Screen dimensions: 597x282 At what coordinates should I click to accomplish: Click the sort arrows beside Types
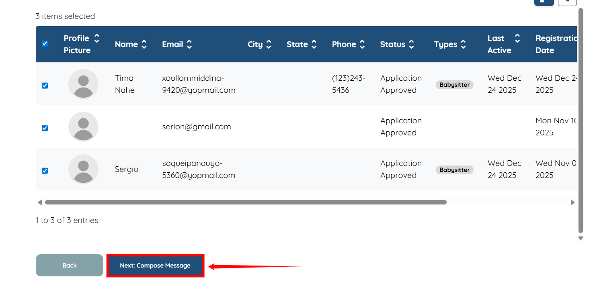click(463, 44)
